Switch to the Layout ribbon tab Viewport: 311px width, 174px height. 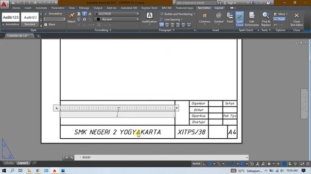coord(219,8)
